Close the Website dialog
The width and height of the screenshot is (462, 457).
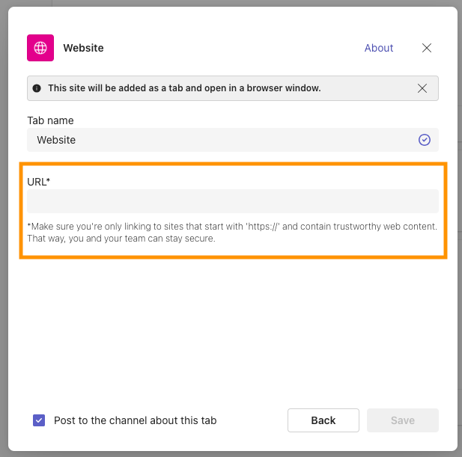(427, 48)
